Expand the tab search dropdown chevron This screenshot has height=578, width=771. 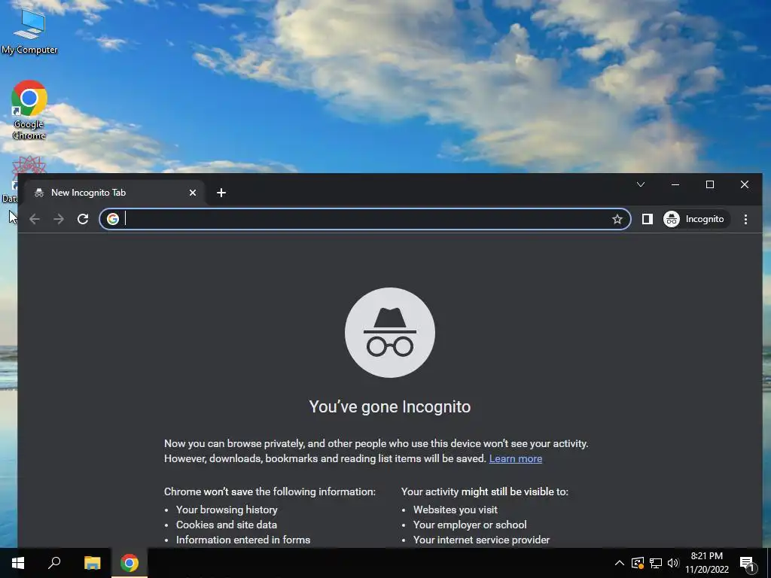pyautogui.click(x=641, y=185)
